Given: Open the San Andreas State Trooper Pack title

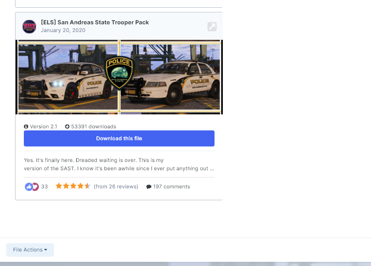Looking at the screenshot, I should (x=95, y=22).
